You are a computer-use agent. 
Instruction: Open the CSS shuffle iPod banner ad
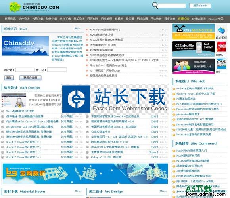[194, 49]
